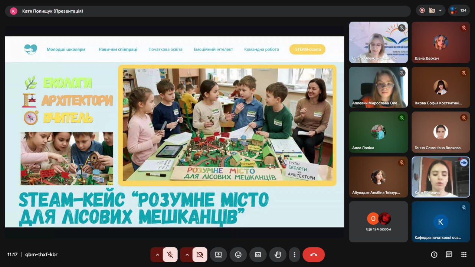Image resolution: width=475 pixels, height=267 pixels.
Task: Unmute the microphone in the call controls
Action: pos(170,255)
